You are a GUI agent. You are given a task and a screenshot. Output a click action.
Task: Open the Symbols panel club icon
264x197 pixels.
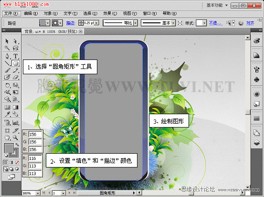(x=256, y=79)
